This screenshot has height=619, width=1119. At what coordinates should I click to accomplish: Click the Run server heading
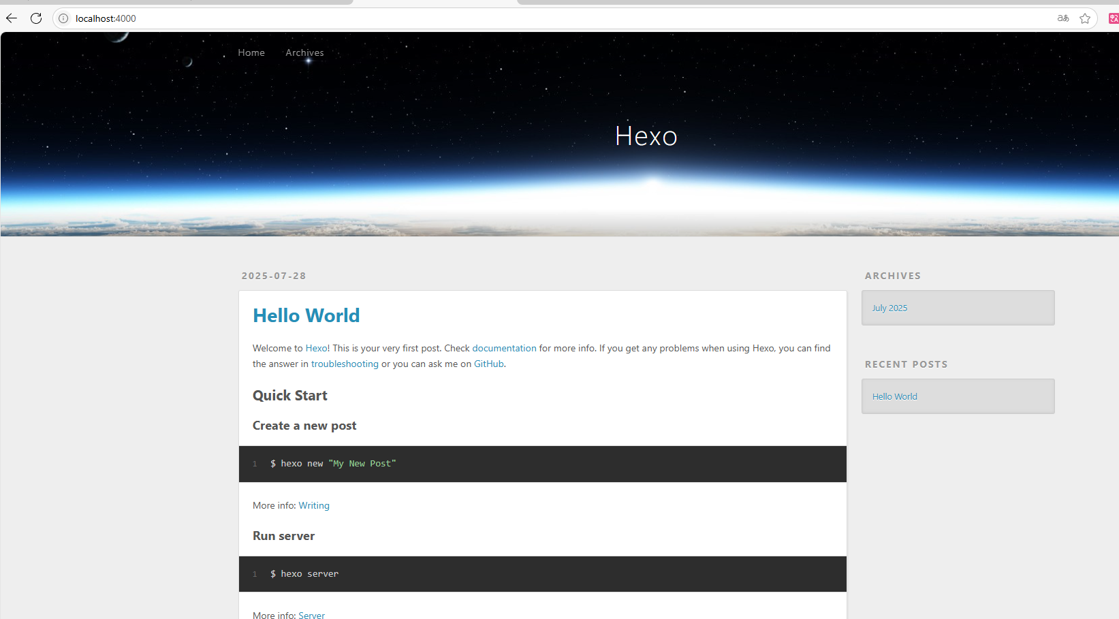point(283,536)
